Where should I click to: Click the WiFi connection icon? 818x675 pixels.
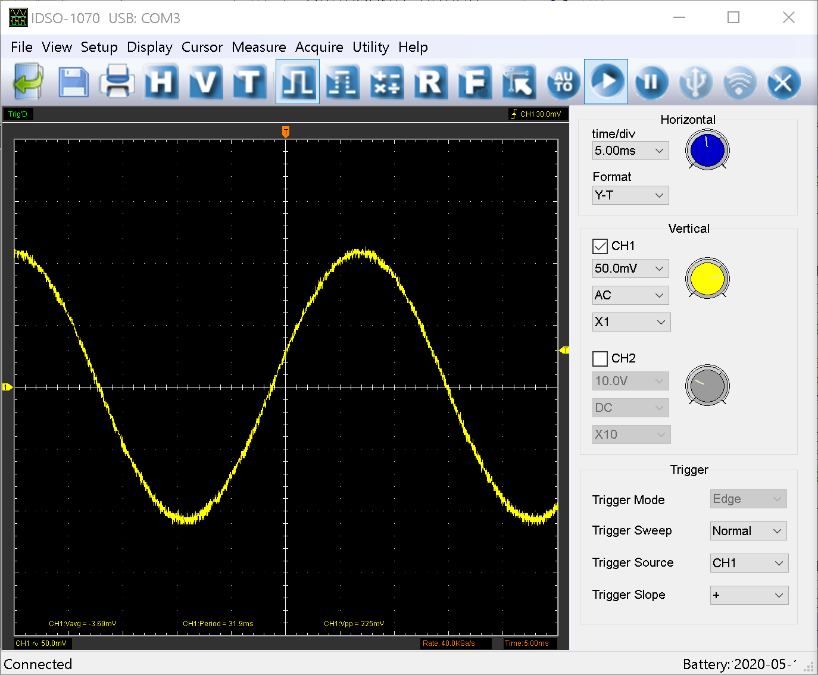(x=739, y=82)
